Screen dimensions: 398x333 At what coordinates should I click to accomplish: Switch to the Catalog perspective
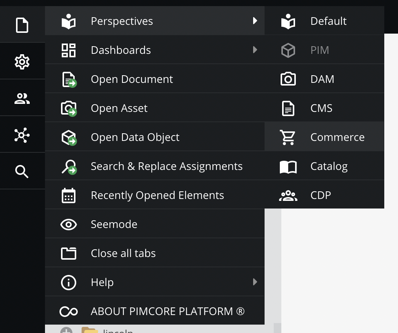click(329, 166)
